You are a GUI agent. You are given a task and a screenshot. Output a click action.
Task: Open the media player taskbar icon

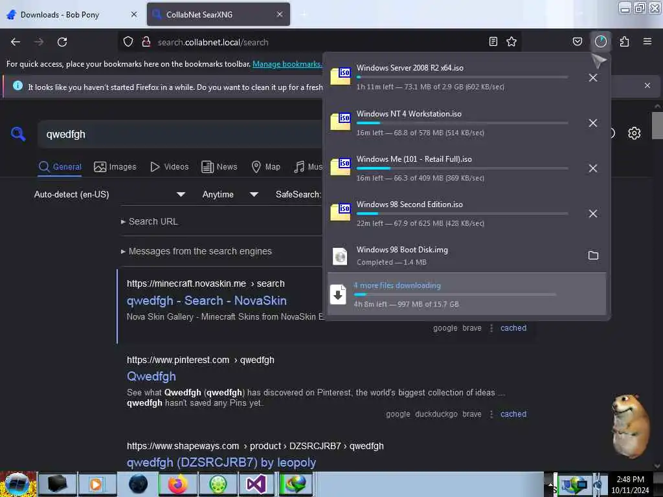[96, 484]
